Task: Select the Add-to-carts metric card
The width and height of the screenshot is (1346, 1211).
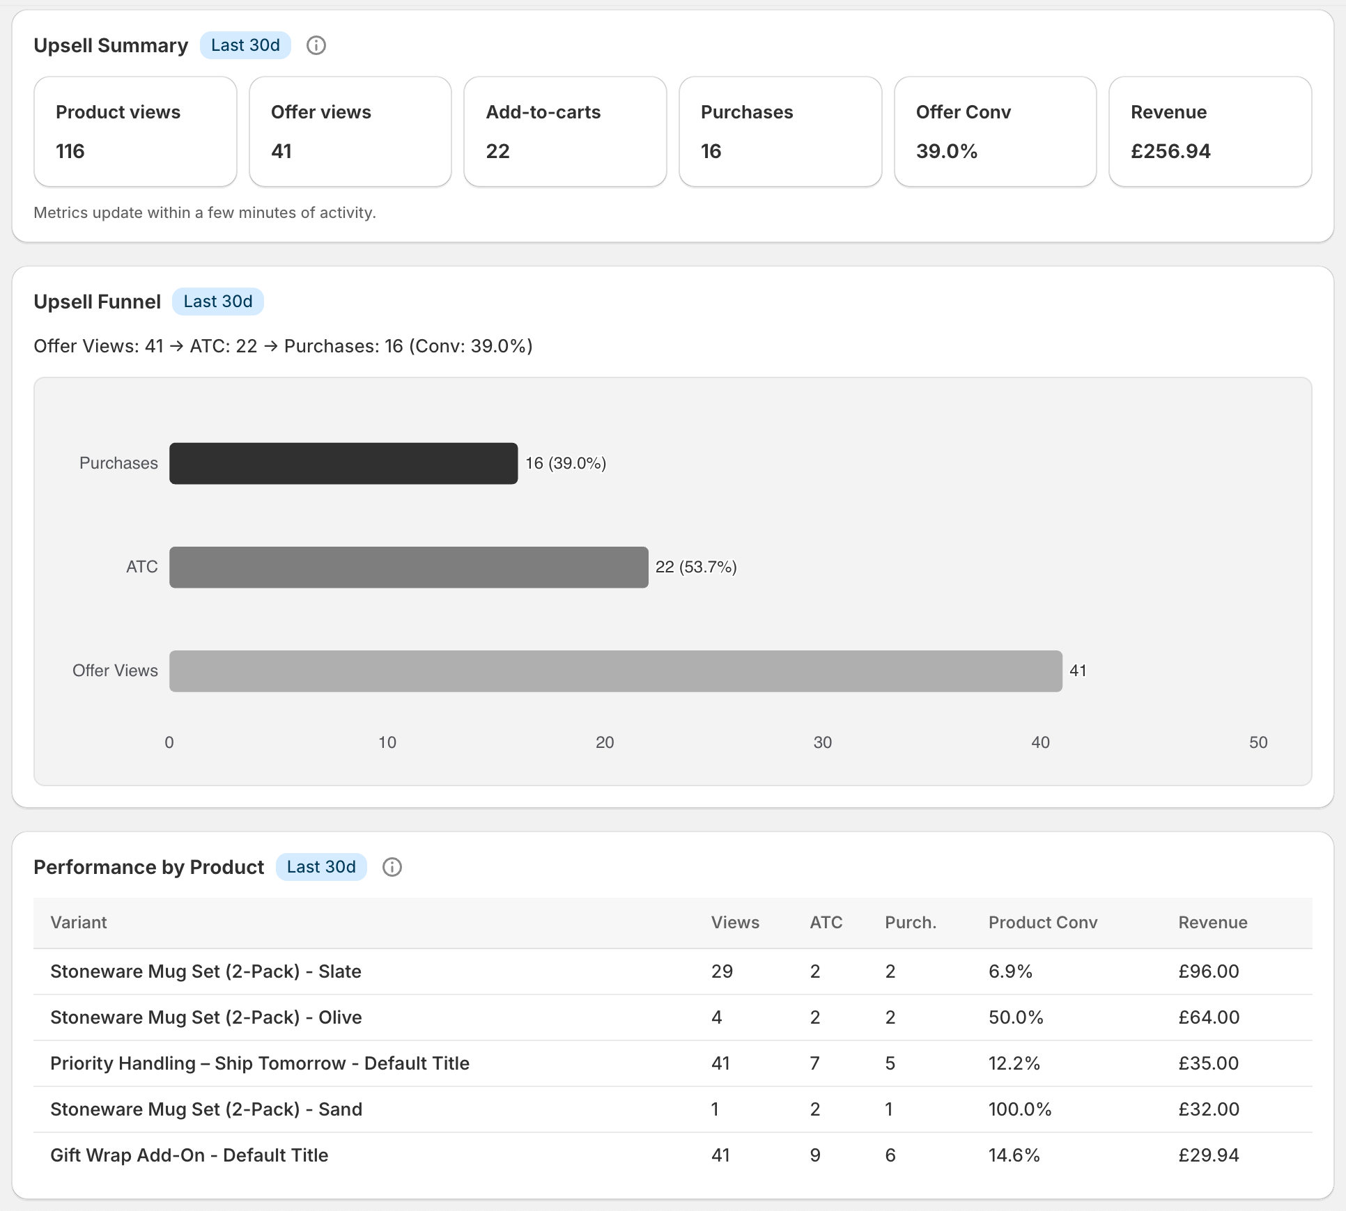Action: [565, 131]
